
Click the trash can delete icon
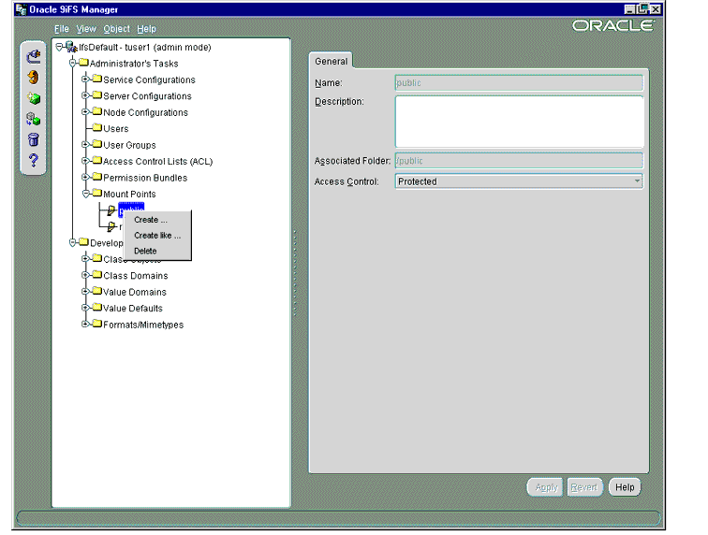(34, 139)
